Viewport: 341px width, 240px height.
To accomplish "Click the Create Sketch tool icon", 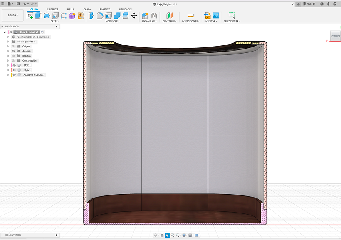I will tap(30, 15).
